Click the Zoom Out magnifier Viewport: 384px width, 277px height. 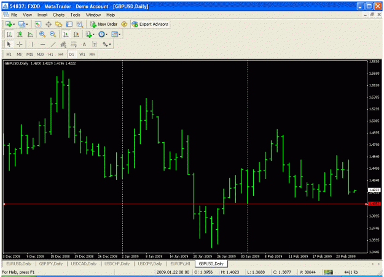click(x=53, y=34)
